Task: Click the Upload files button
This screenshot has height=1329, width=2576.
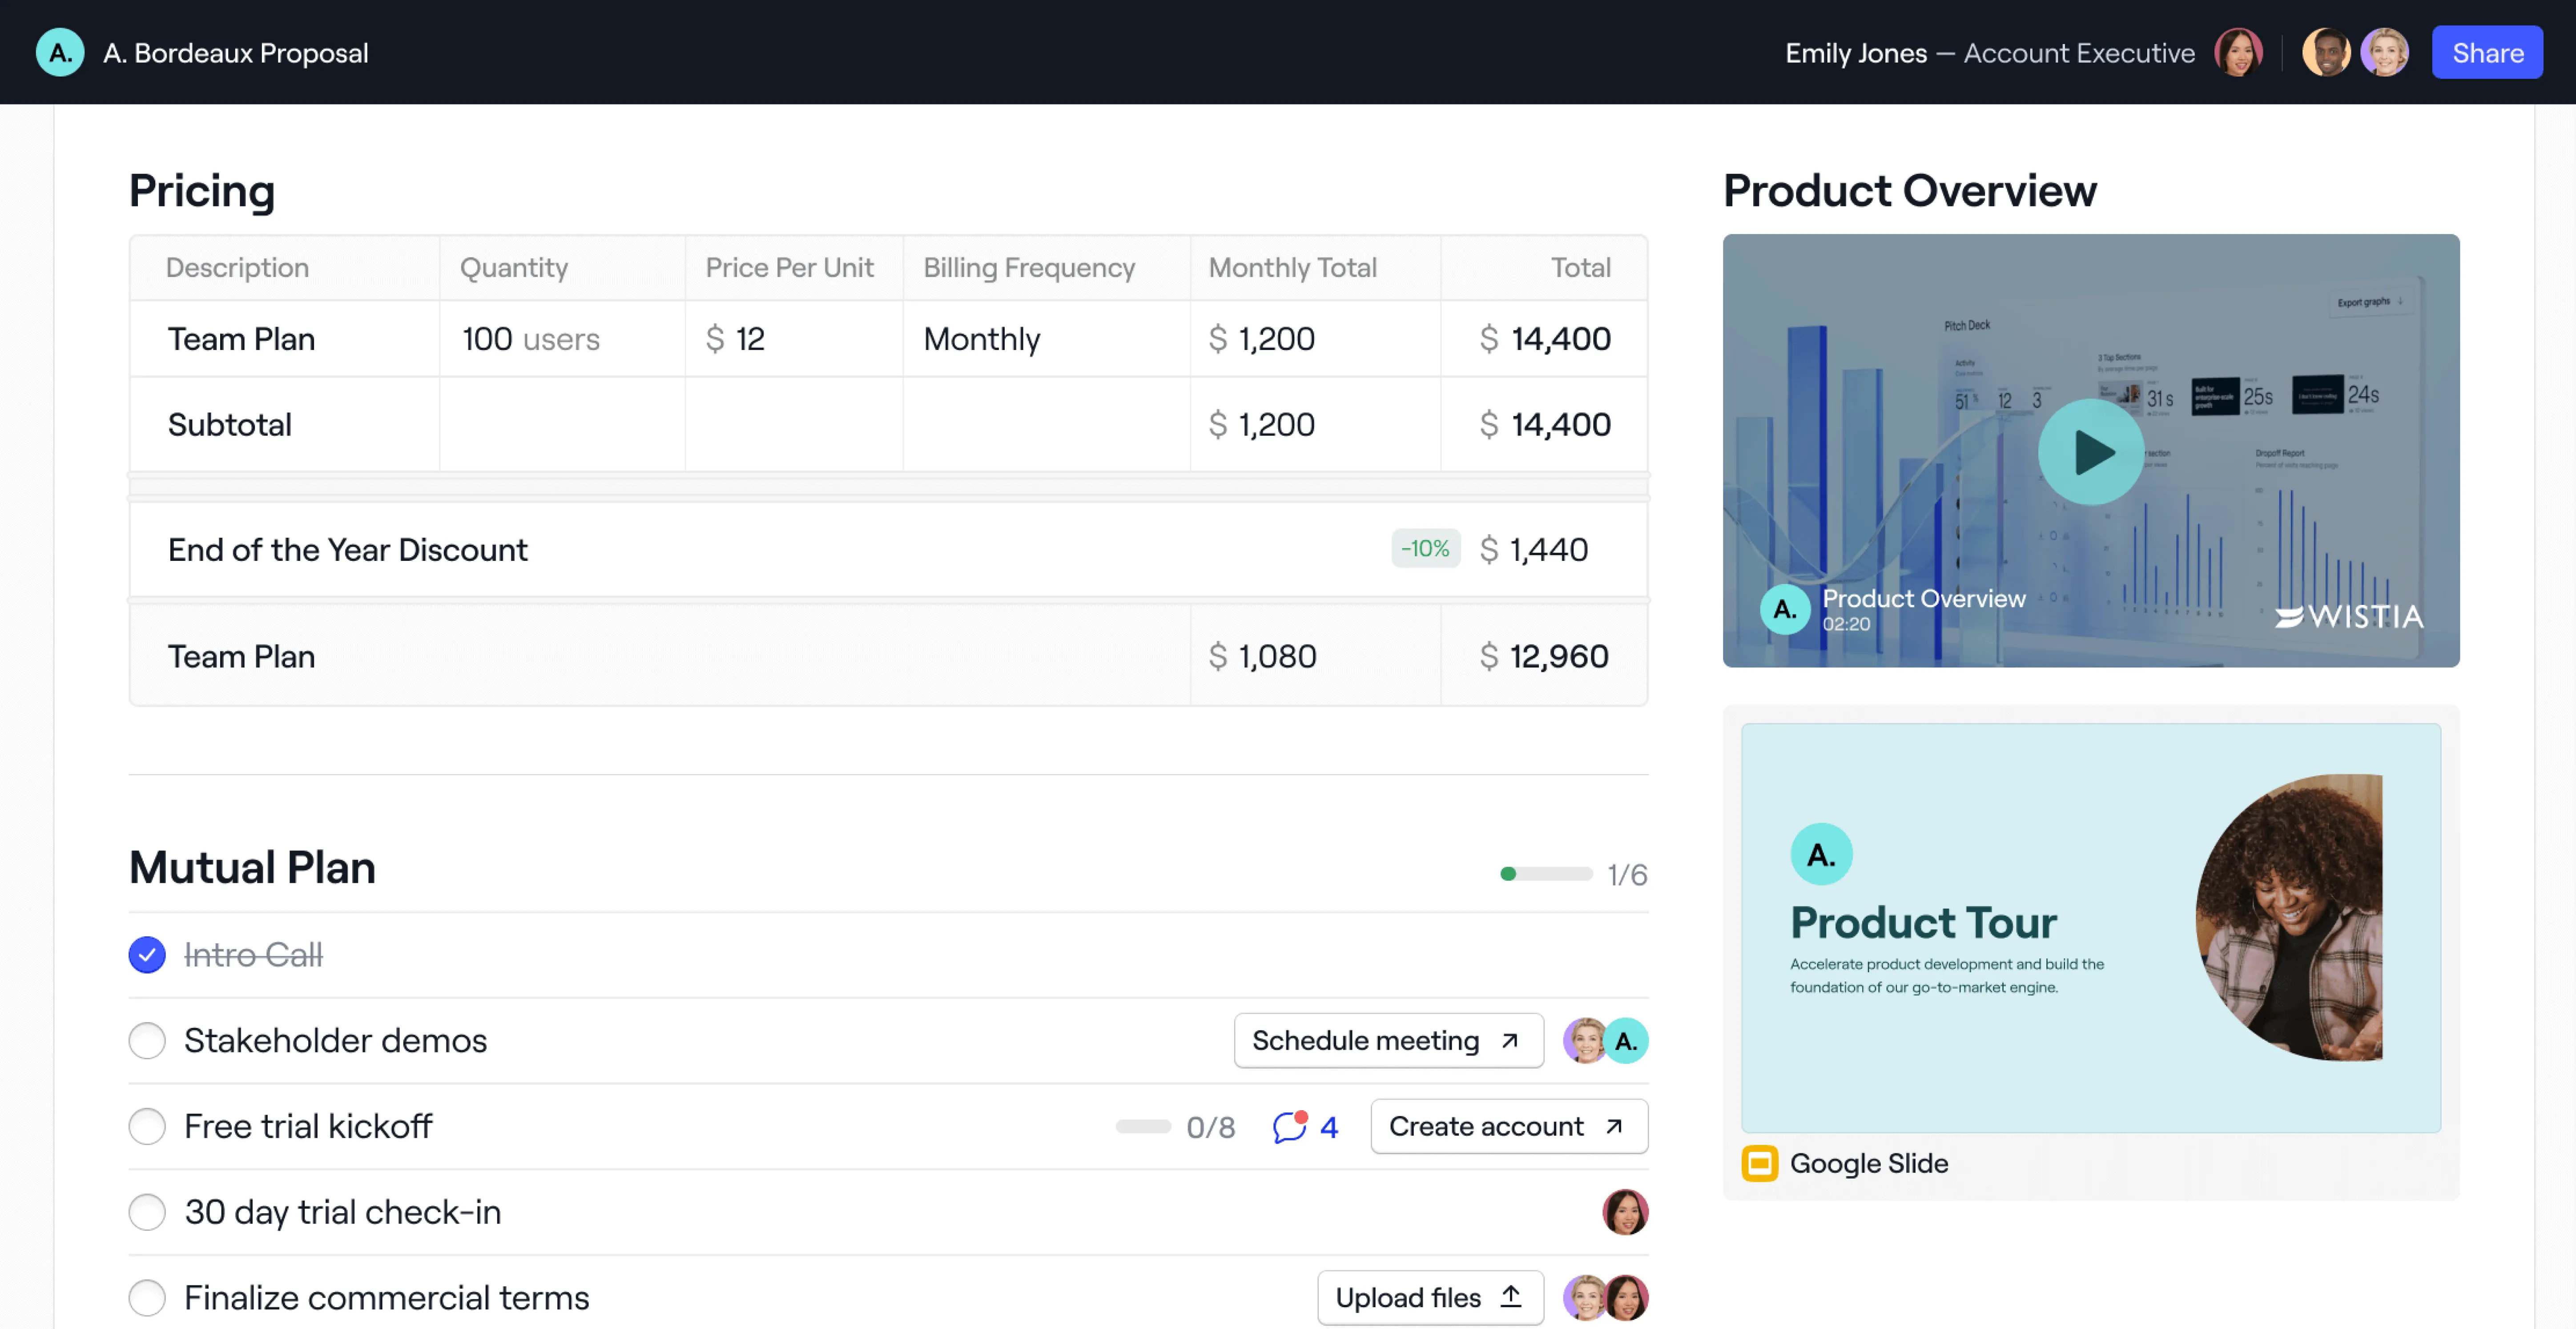Action: [1429, 1298]
